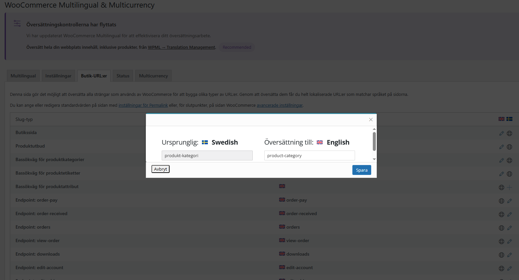This screenshot has height=280, width=519.
Task: Click Bassökväg för produktattribut label
Action: (47, 186)
